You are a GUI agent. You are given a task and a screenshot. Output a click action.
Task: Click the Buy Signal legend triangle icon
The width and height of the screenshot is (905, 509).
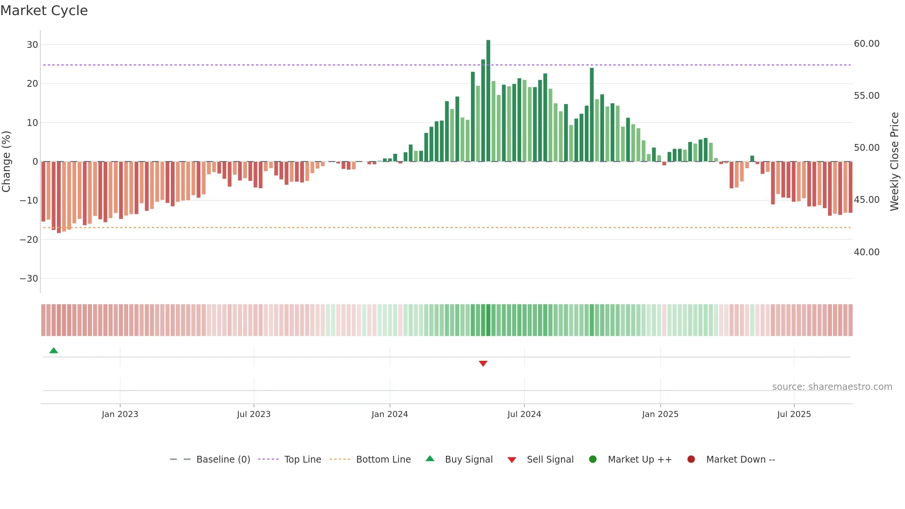[430, 459]
